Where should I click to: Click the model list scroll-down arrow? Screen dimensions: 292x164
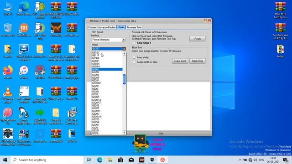point(125,133)
